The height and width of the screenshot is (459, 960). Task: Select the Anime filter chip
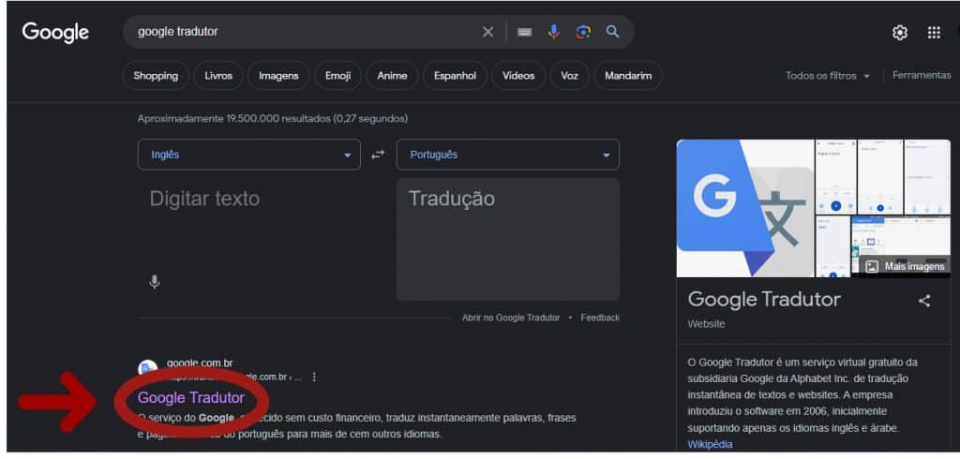click(392, 76)
